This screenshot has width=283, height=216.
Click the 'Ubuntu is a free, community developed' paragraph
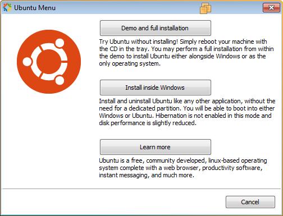[183, 168]
